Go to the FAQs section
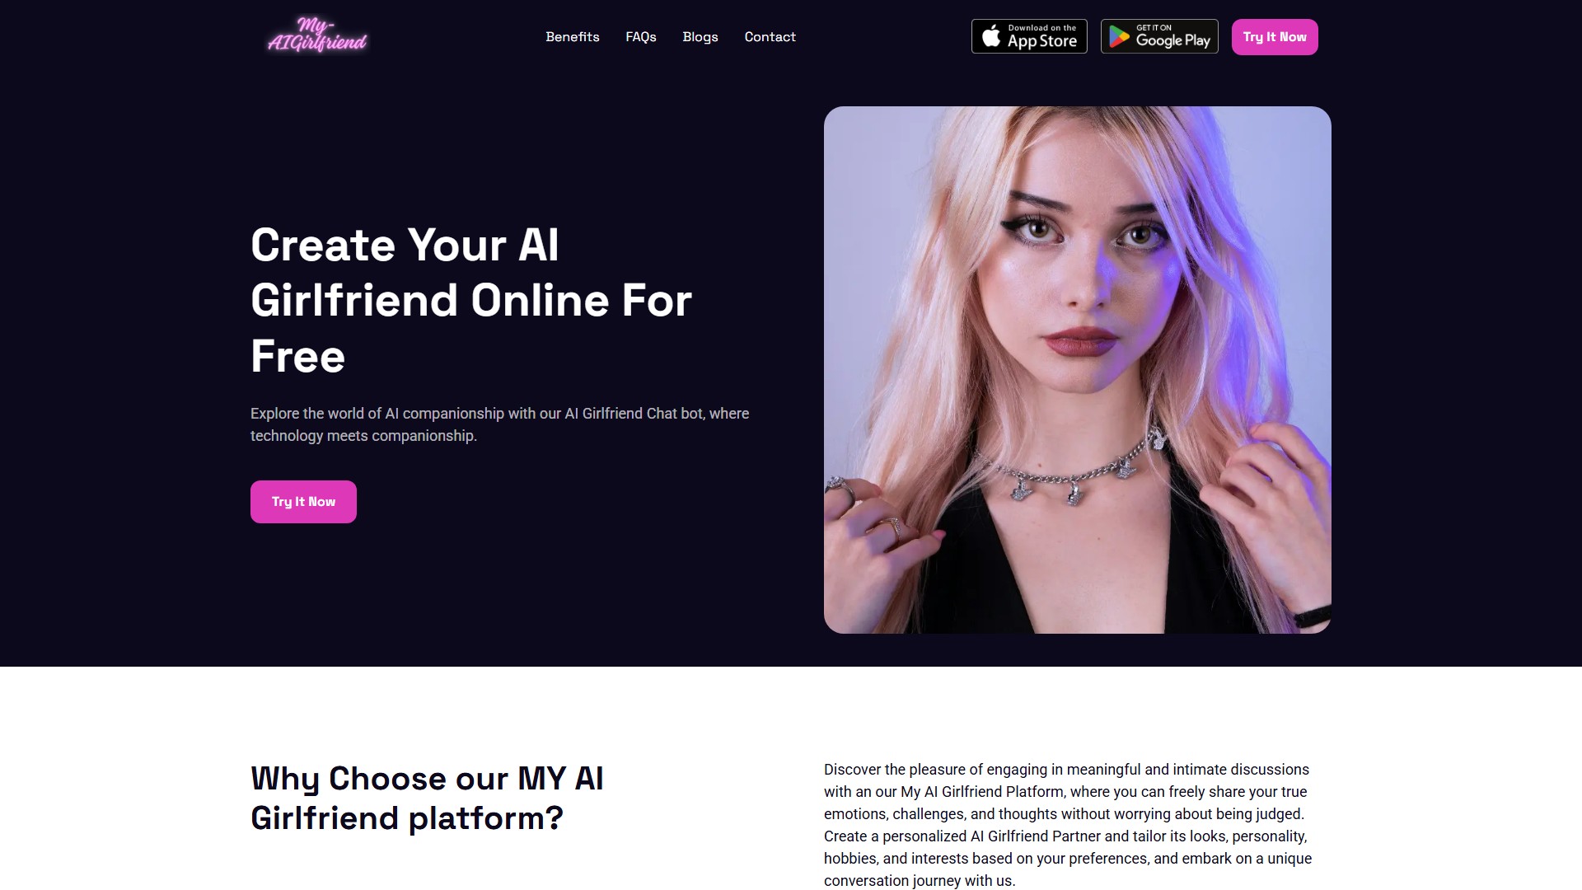Image resolution: width=1582 pixels, height=890 pixels. pos(641,37)
